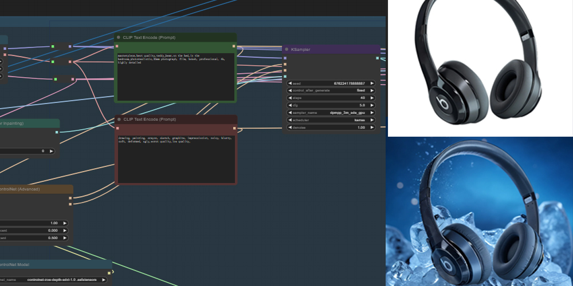Select next ControlNet model with right arrow
Viewport: 573px width, 286px height.
click(x=104, y=280)
